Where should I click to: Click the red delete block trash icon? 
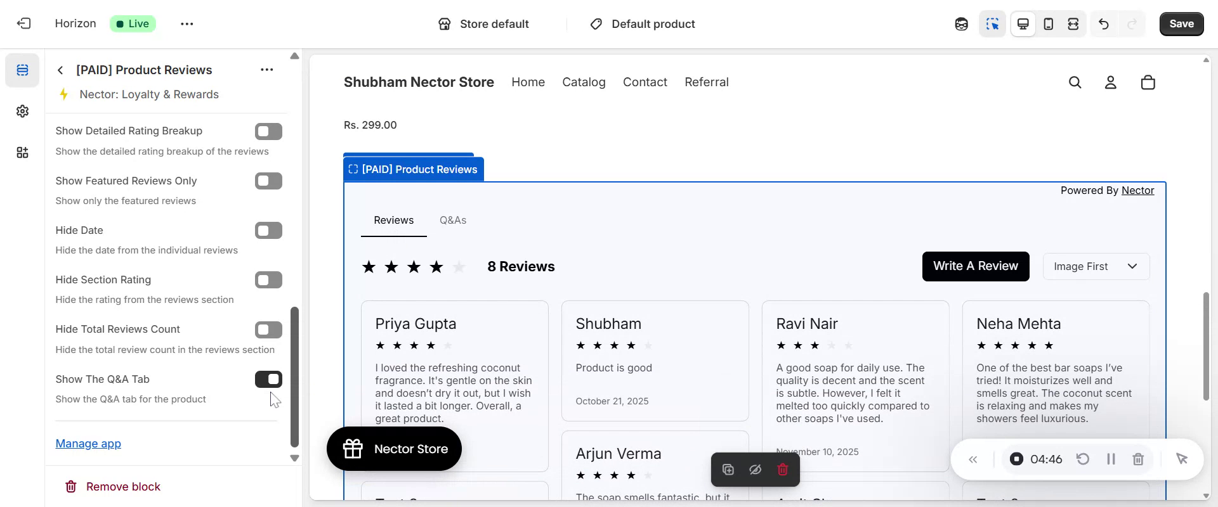point(782,470)
